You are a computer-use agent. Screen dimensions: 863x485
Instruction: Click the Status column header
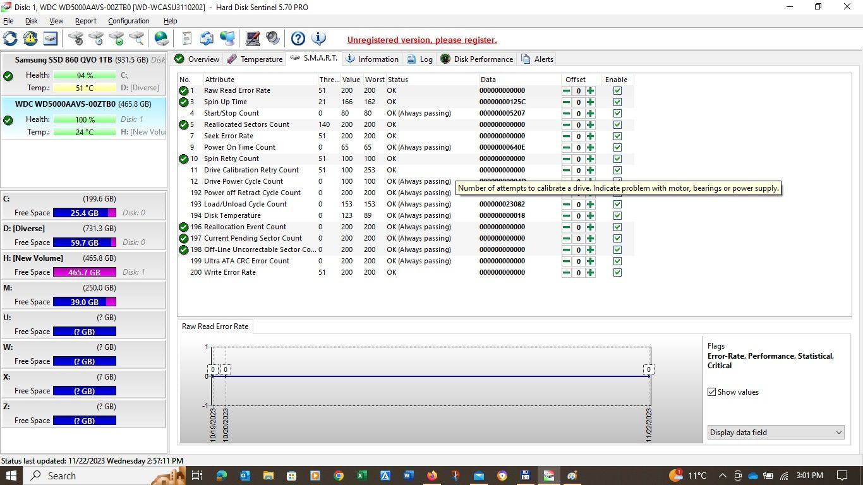(432, 80)
